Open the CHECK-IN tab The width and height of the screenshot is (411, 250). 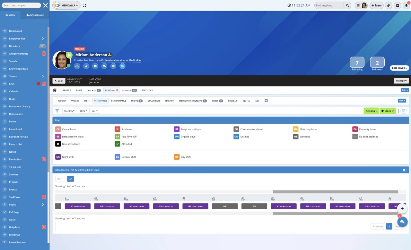(x=92, y=90)
